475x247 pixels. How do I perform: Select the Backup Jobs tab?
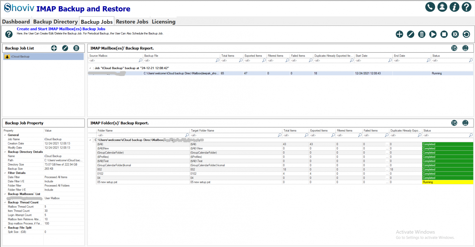(97, 22)
